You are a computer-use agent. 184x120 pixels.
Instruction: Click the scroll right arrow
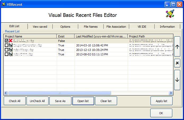click(171, 93)
